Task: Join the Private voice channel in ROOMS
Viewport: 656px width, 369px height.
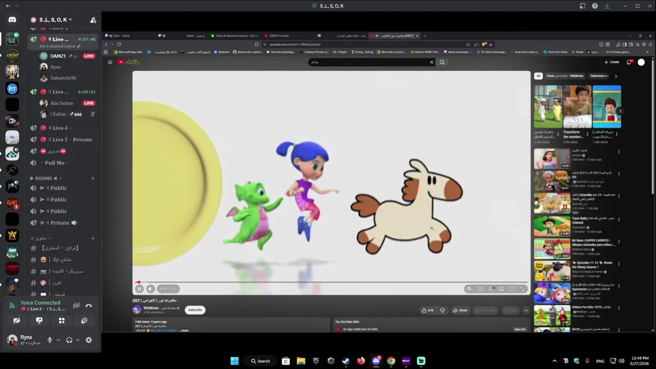Action: (x=63, y=223)
